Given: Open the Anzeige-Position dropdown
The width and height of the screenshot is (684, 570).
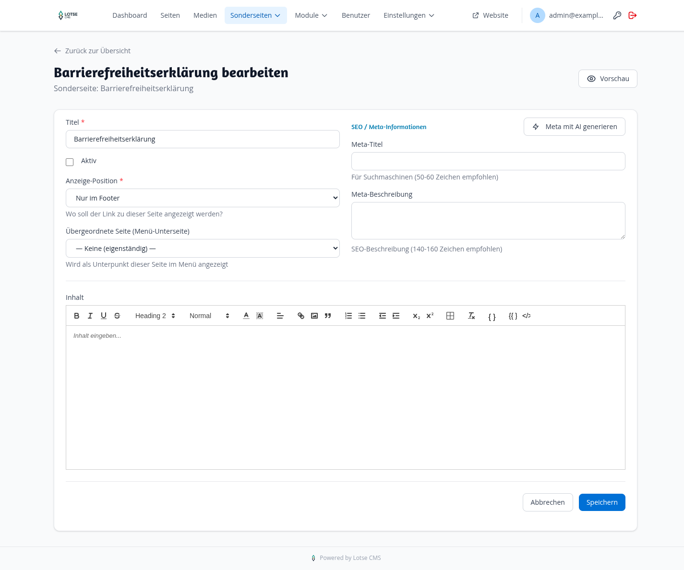Looking at the screenshot, I should pos(203,198).
